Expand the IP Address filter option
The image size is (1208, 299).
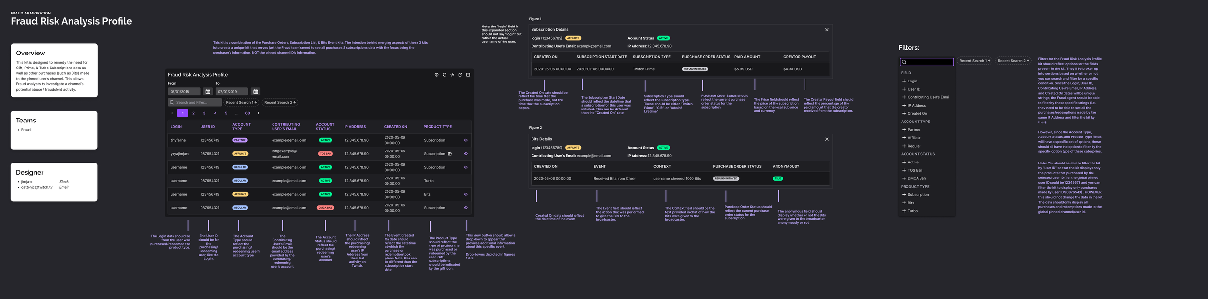coord(904,105)
